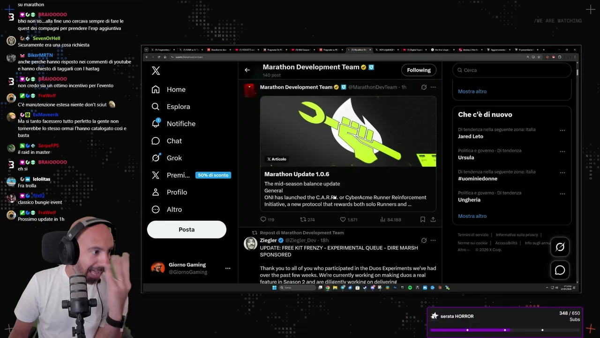The width and height of the screenshot is (600, 338).
Task: Click Grok icon on Marathon Dev post
Action: [x=424, y=87]
